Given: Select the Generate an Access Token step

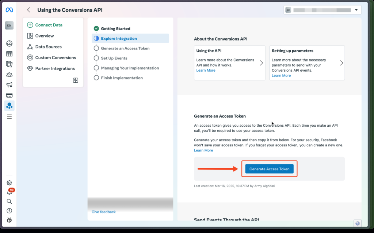Looking at the screenshot, I should click(x=125, y=48).
